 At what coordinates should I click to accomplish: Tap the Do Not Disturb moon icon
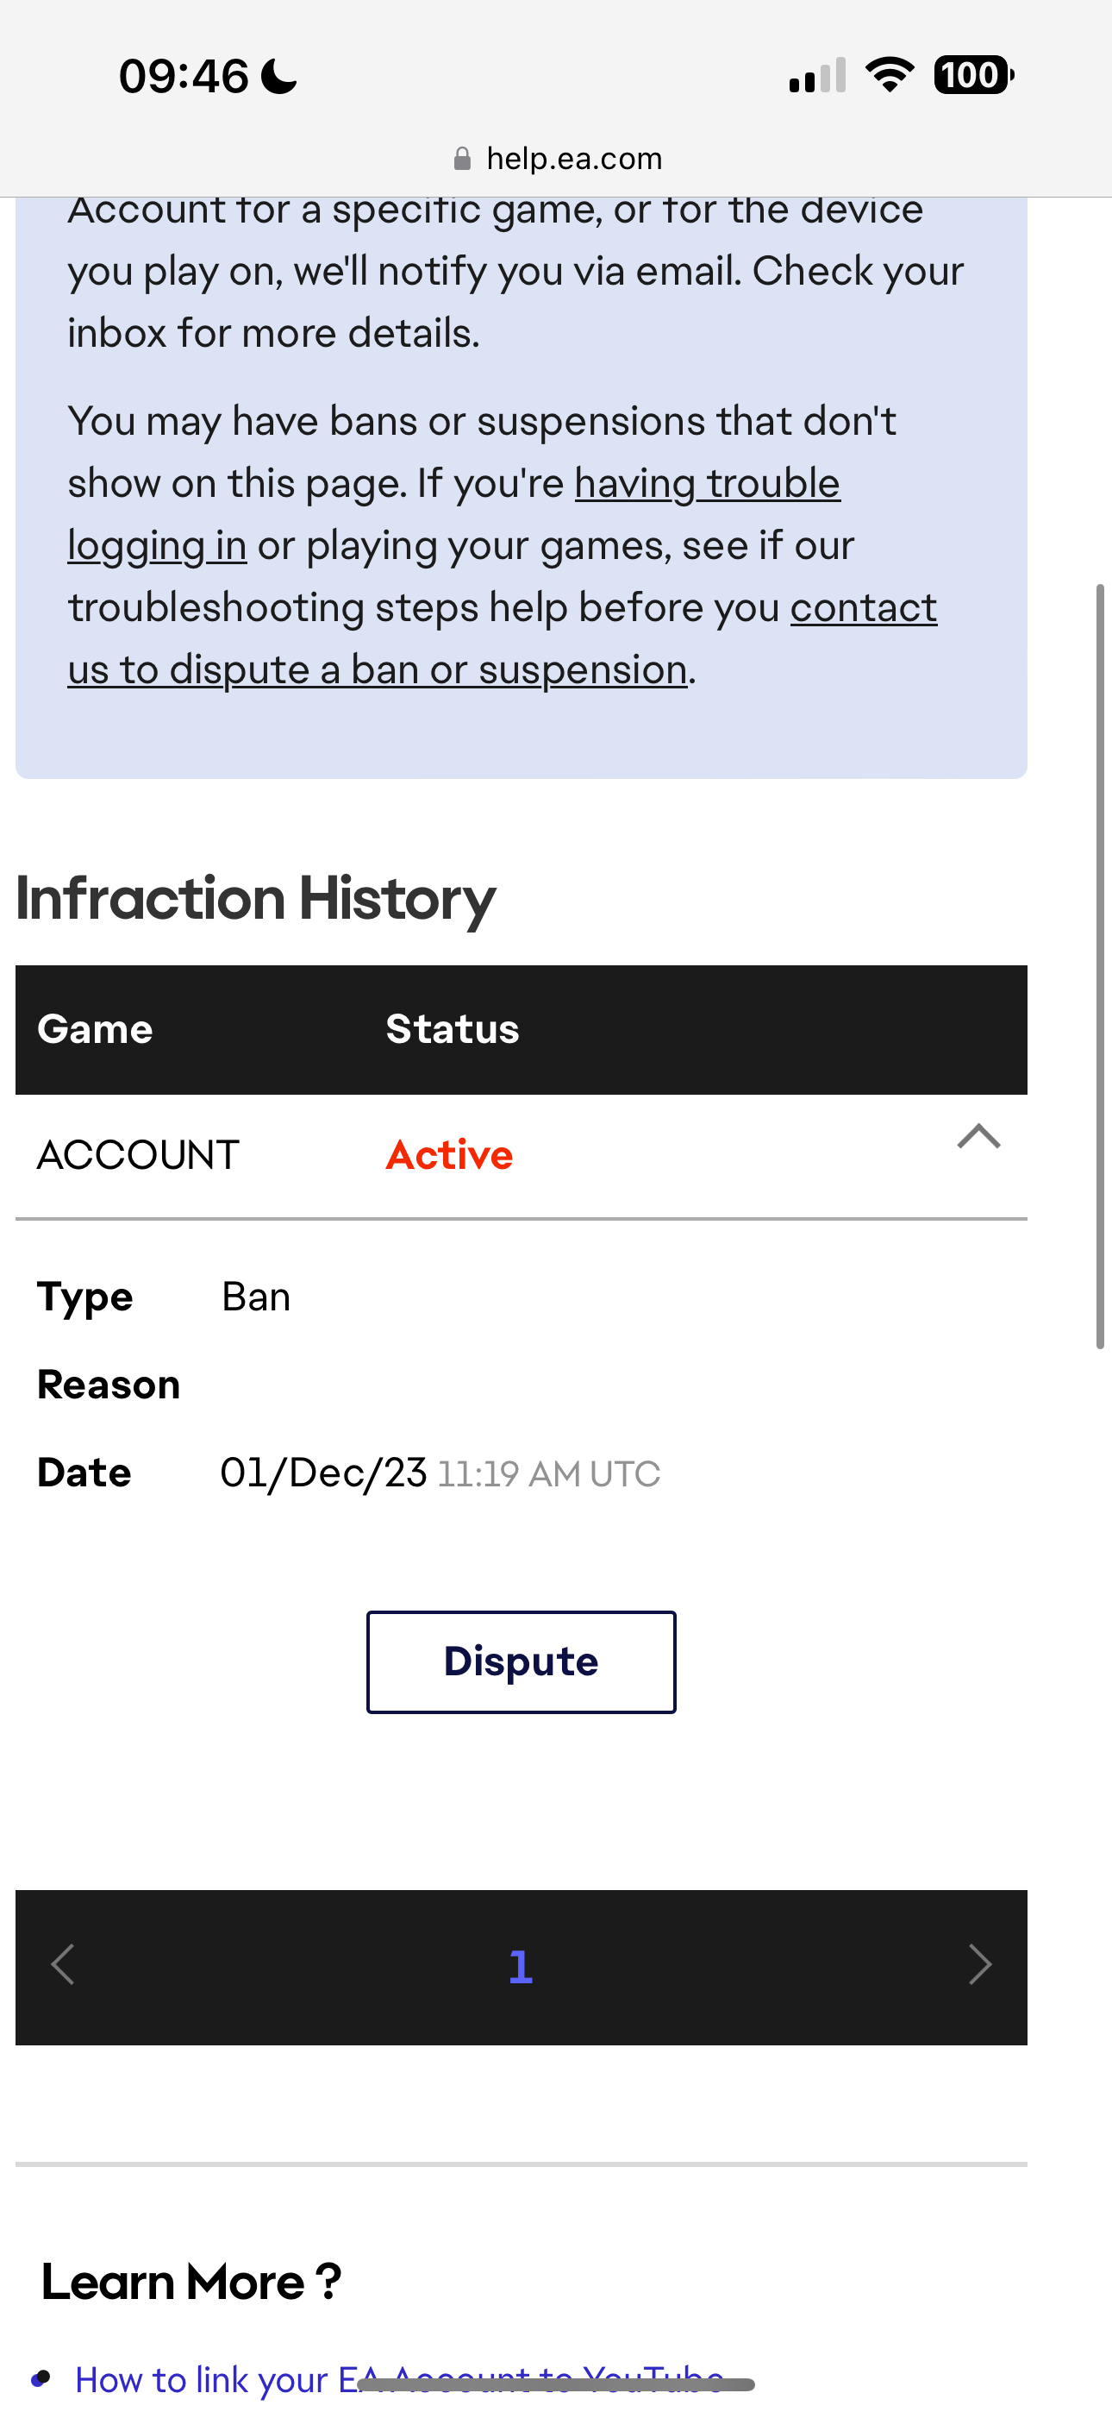[279, 77]
